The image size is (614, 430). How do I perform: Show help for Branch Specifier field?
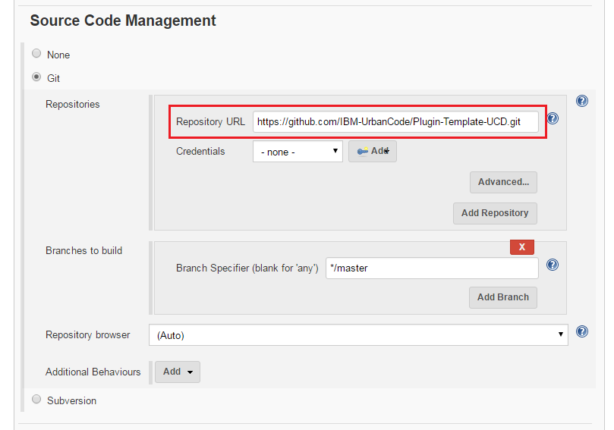[x=553, y=265]
